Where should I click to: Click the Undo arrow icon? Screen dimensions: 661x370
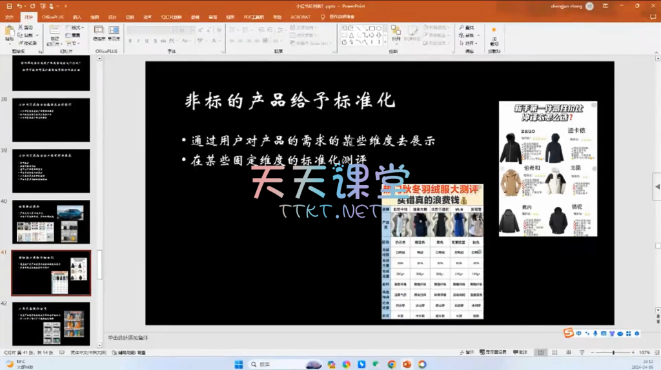[x=19, y=5]
